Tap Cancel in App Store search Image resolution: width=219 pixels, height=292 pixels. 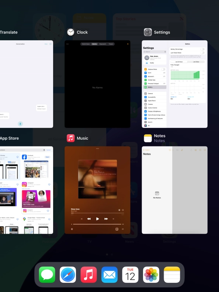[x=48, y=150]
